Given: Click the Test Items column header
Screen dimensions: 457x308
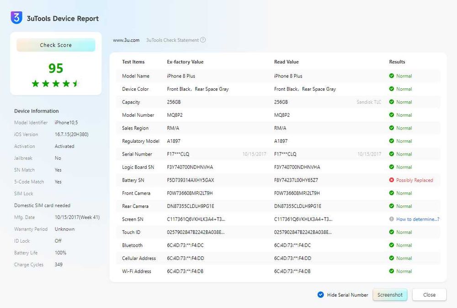Looking at the screenshot, I should click(133, 62).
